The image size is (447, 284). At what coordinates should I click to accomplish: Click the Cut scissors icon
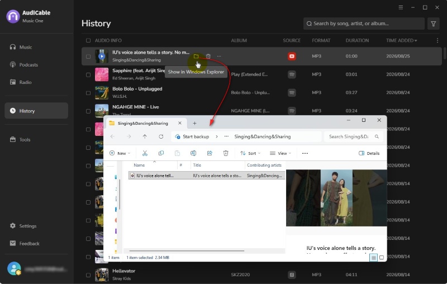point(145,153)
